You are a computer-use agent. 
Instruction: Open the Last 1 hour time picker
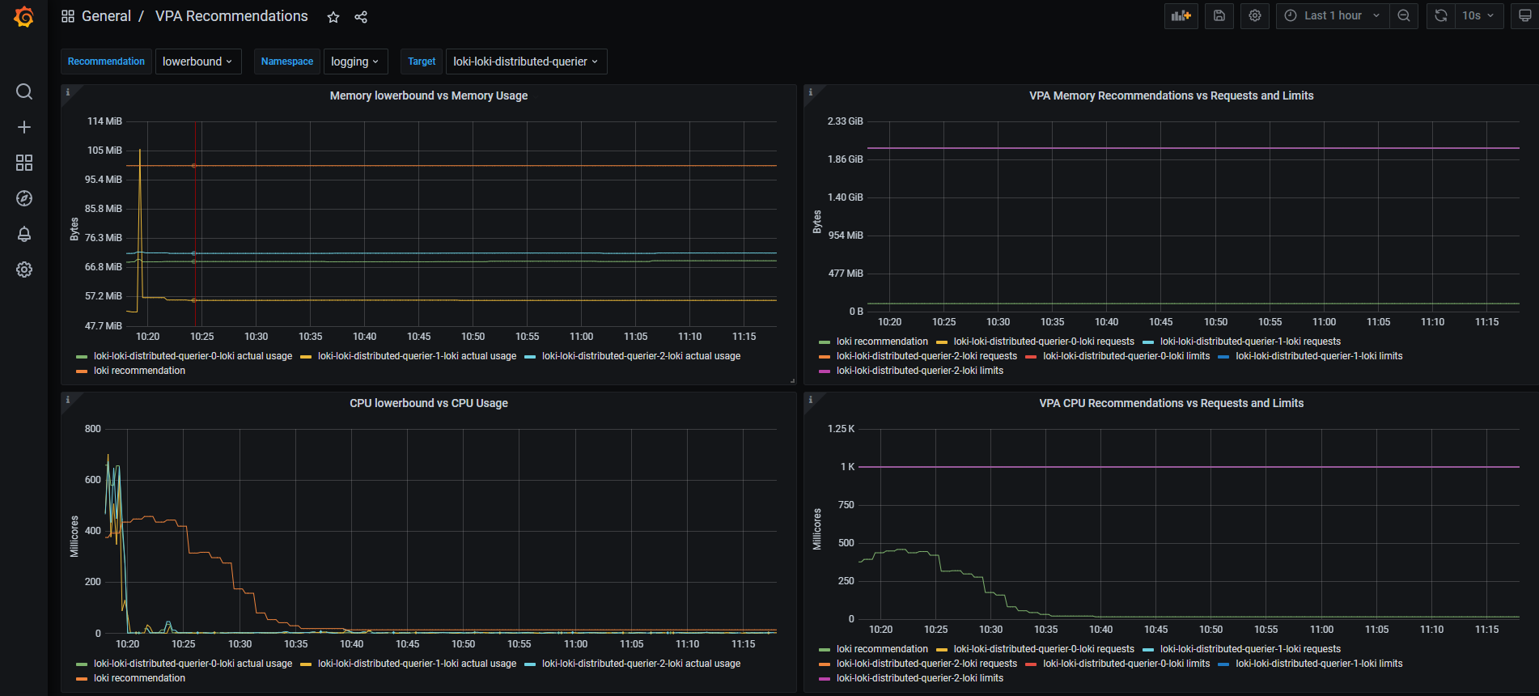click(1333, 16)
